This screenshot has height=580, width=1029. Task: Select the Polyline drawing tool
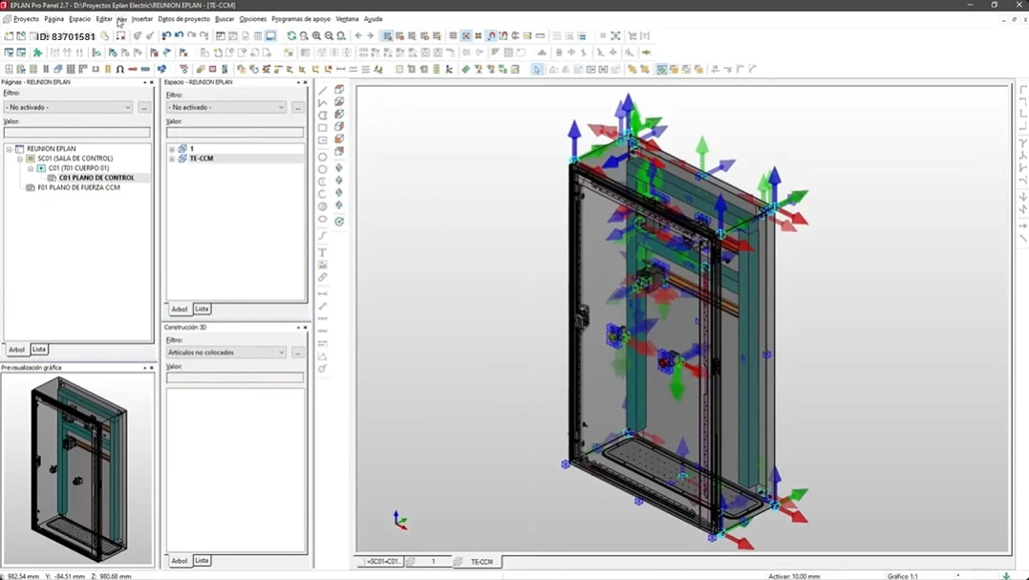pyautogui.click(x=323, y=103)
